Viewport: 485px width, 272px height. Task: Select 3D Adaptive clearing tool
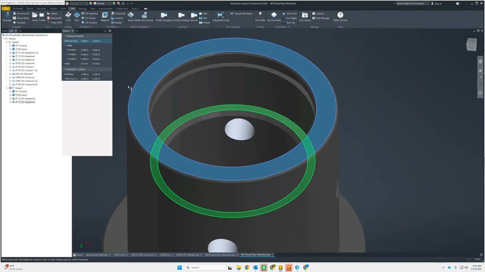pyautogui.click(x=105, y=16)
